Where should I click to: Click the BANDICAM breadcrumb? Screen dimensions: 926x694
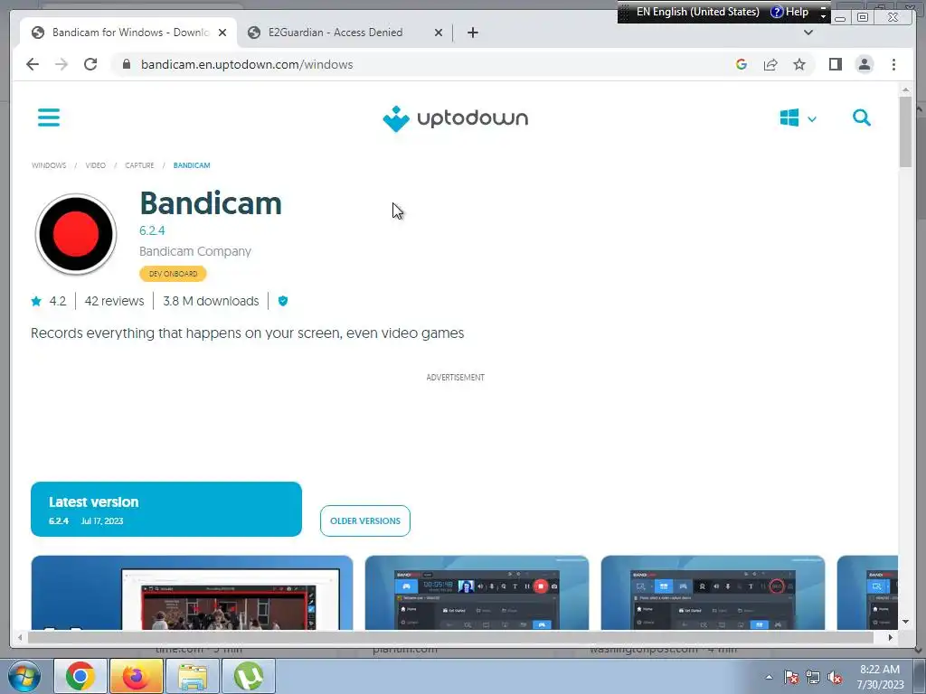(192, 165)
